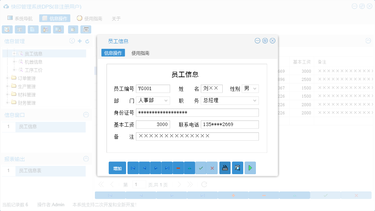This screenshot has height=211, width=375.
Task: Click the green check confirm icon
Action: pyautogui.click(x=201, y=168)
